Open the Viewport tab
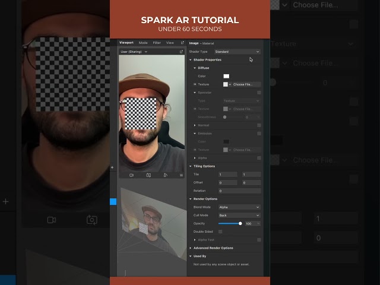This screenshot has width=380, height=285. pos(126,43)
